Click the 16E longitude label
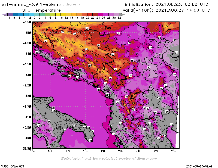 [50, 151]
